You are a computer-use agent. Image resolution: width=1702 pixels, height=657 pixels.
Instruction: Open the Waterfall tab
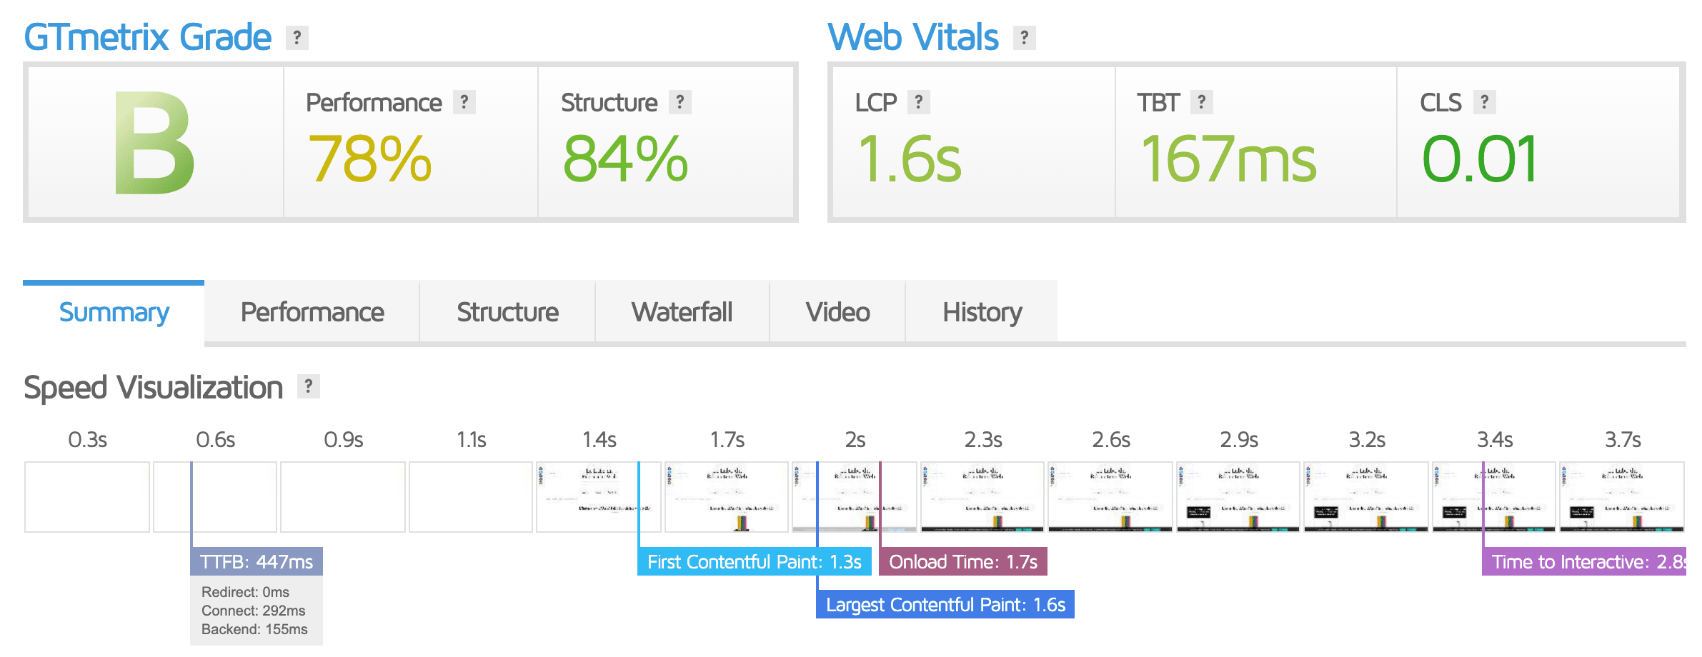coord(682,312)
